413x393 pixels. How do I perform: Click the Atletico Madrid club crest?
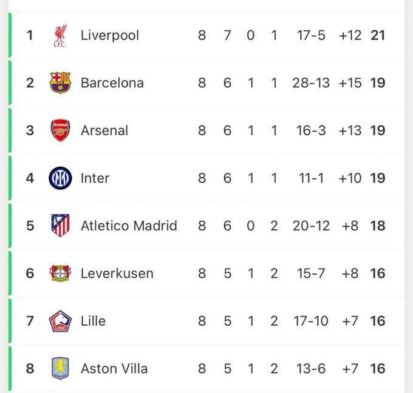point(60,226)
